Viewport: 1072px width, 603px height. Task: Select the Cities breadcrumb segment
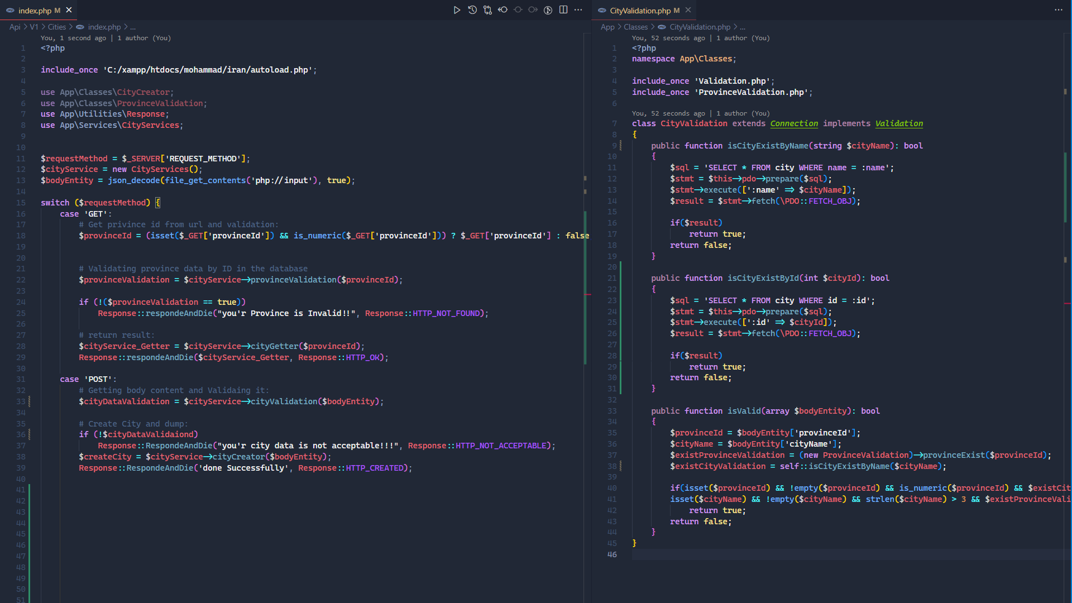coord(57,27)
